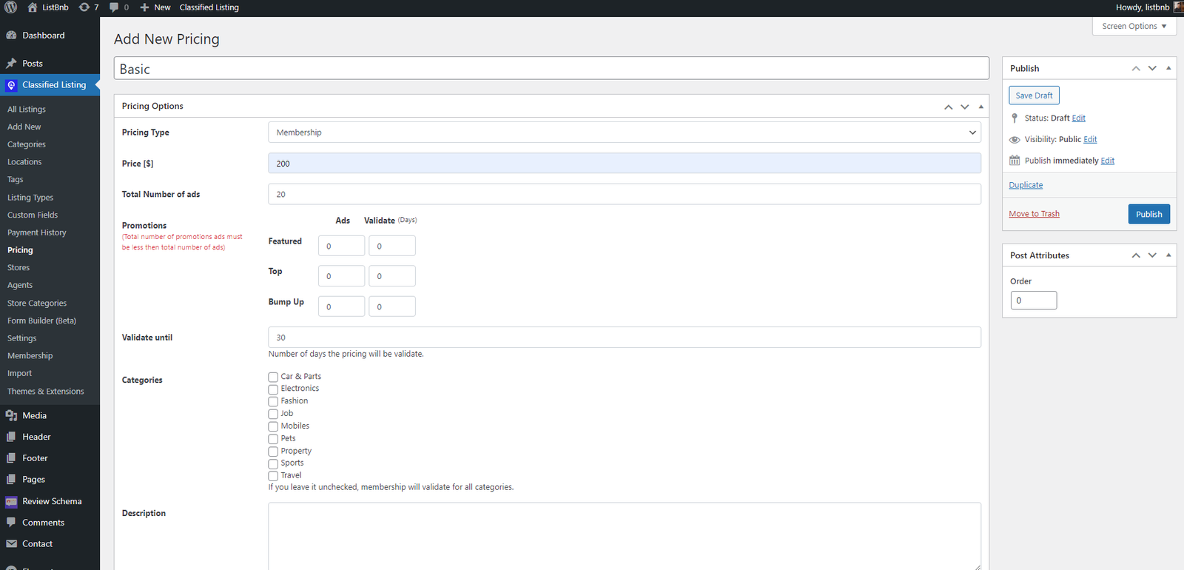Open Store Categories in sidebar
The height and width of the screenshot is (570, 1184).
tap(37, 304)
